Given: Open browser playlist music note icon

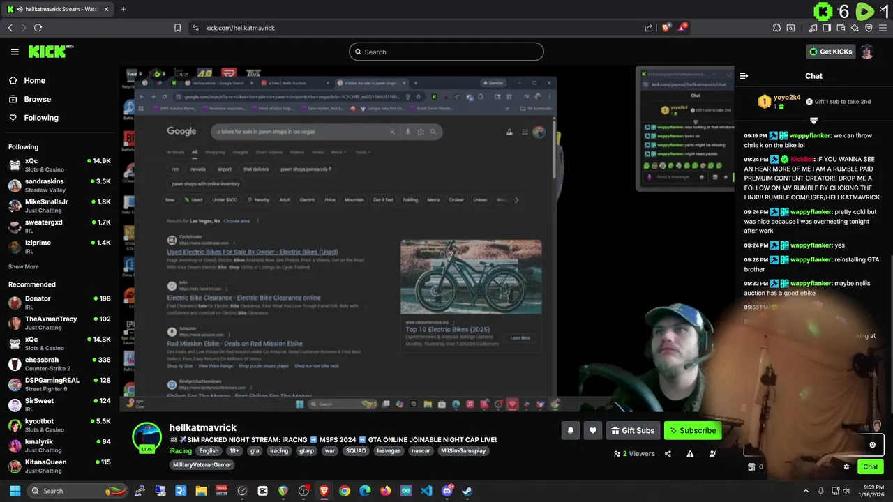Looking at the screenshot, I should [x=813, y=28].
